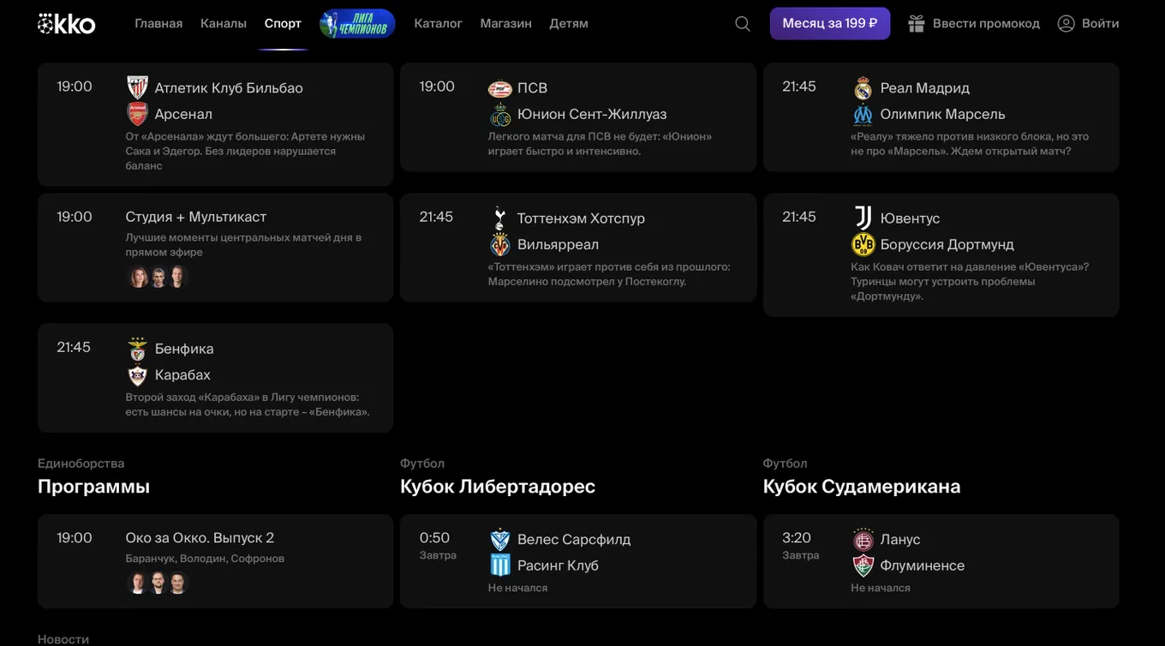
Task: Open the Кубок Либертадорес section heading
Action: [x=498, y=487]
